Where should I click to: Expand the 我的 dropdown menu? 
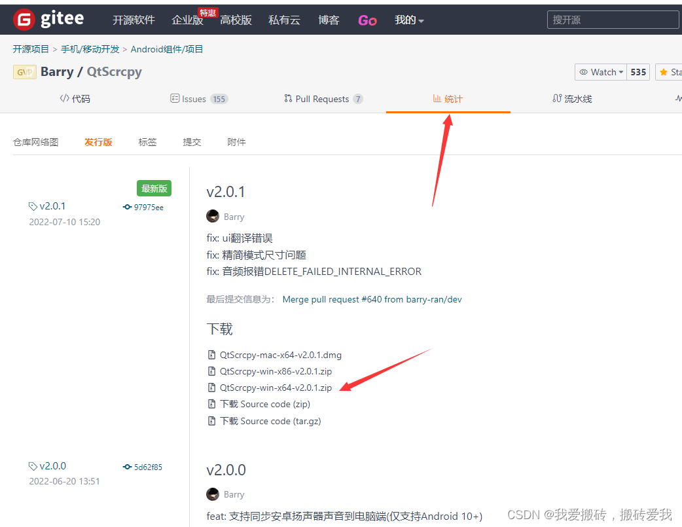click(409, 20)
